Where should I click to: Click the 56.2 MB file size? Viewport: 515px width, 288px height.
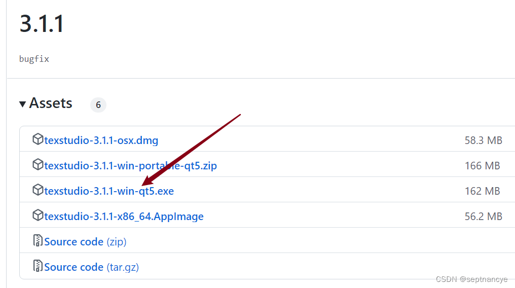(483, 217)
